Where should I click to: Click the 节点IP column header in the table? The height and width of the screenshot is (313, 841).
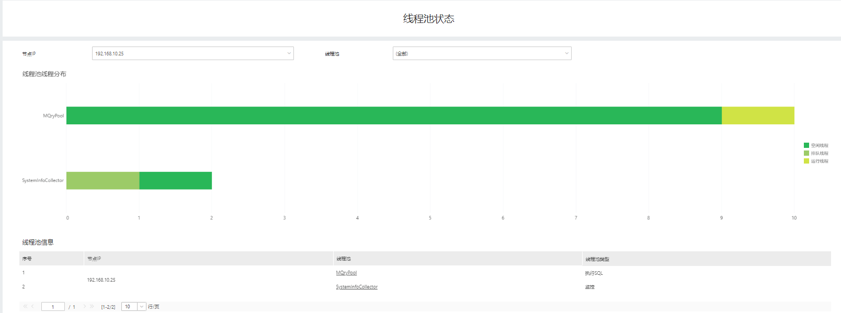(208, 259)
